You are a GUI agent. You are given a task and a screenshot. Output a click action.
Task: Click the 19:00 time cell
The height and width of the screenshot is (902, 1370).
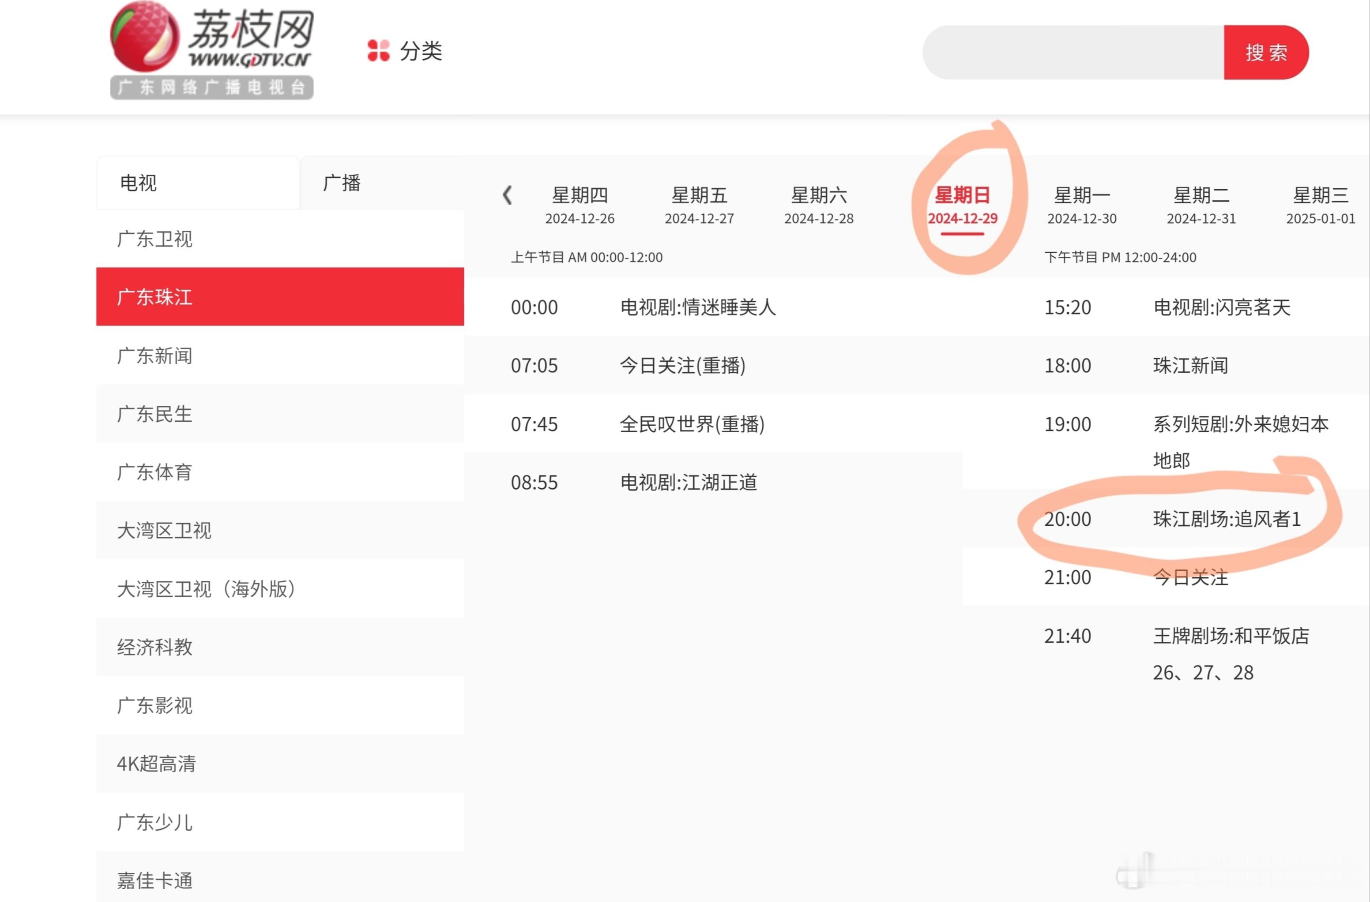[1068, 424]
